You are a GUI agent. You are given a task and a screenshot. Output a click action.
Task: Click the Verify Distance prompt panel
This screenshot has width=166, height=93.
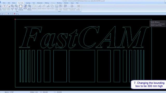click(157, 24)
